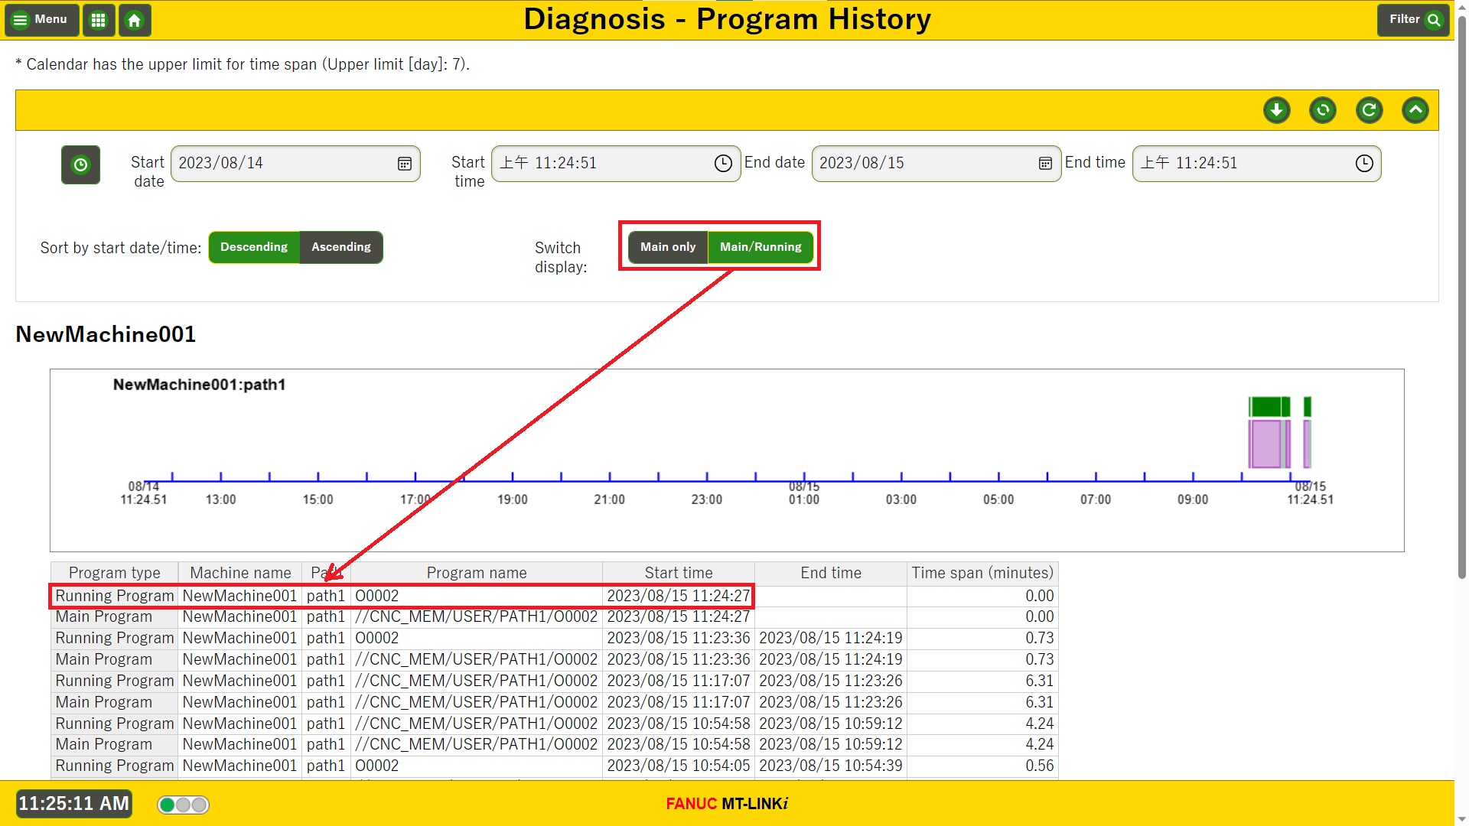This screenshot has width=1469, height=826.
Task: Collapse the filter panel with up chevron
Action: pyautogui.click(x=1415, y=110)
